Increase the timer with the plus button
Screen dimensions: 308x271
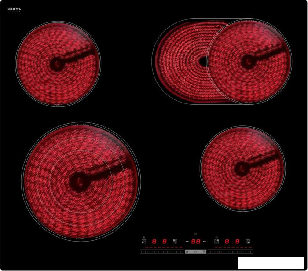205,242
